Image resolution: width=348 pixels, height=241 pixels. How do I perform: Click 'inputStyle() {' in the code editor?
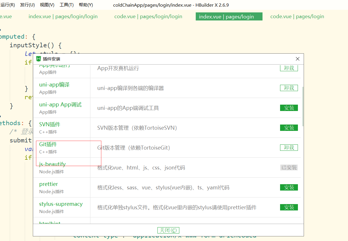(x=36, y=45)
